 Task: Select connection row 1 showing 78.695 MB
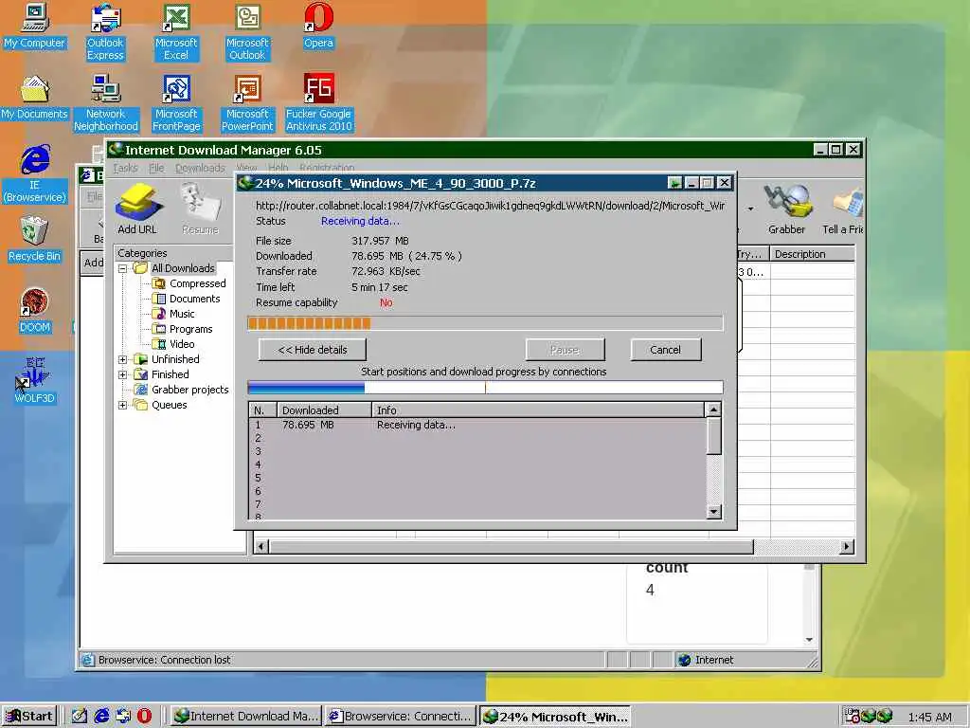pyautogui.click(x=477, y=426)
